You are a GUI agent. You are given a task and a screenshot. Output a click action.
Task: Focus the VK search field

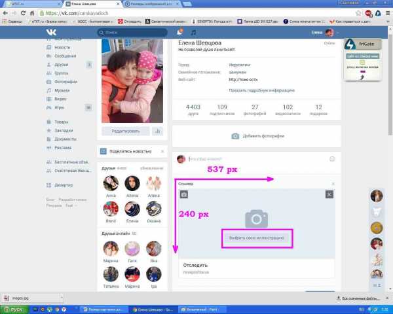point(132,32)
